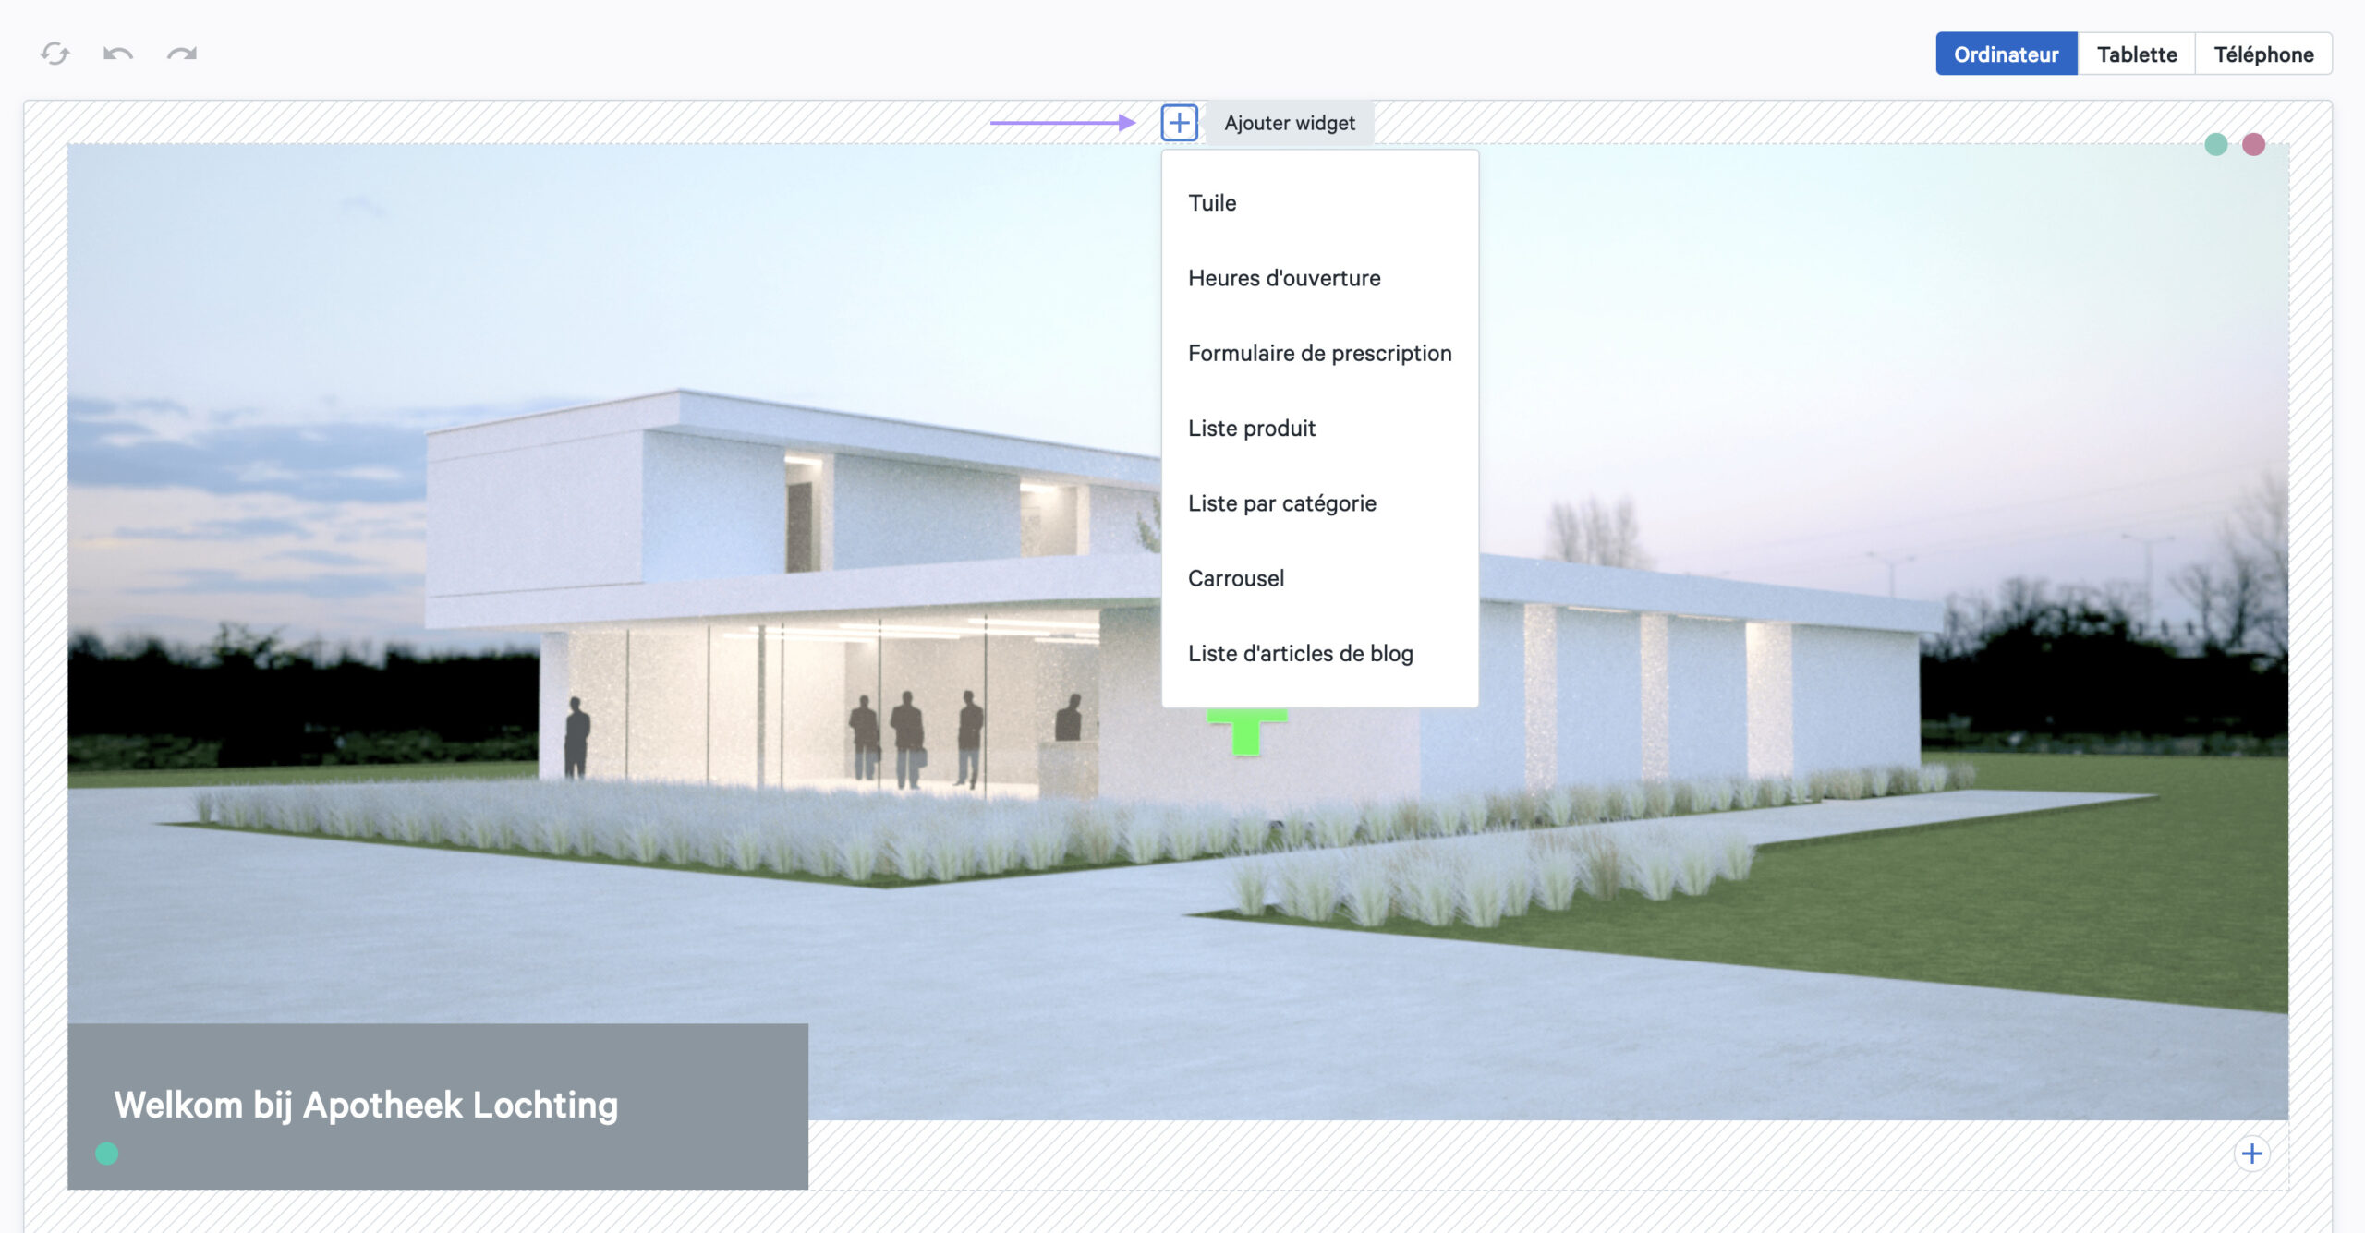
Task: Click the red status dot top right
Action: pos(2254,144)
